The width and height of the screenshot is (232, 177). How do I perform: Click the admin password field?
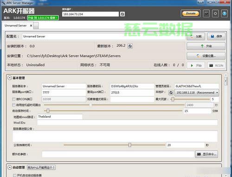pos(197,86)
